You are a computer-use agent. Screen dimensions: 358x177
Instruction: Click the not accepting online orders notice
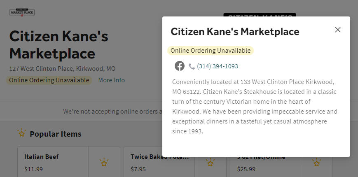[x=113, y=112]
